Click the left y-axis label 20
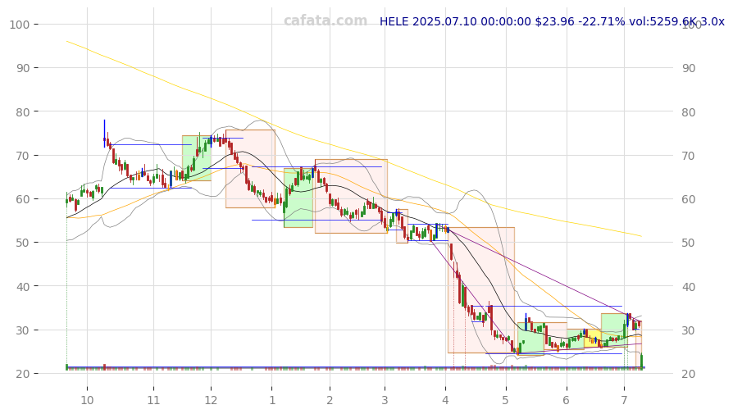 click(22, 374)
